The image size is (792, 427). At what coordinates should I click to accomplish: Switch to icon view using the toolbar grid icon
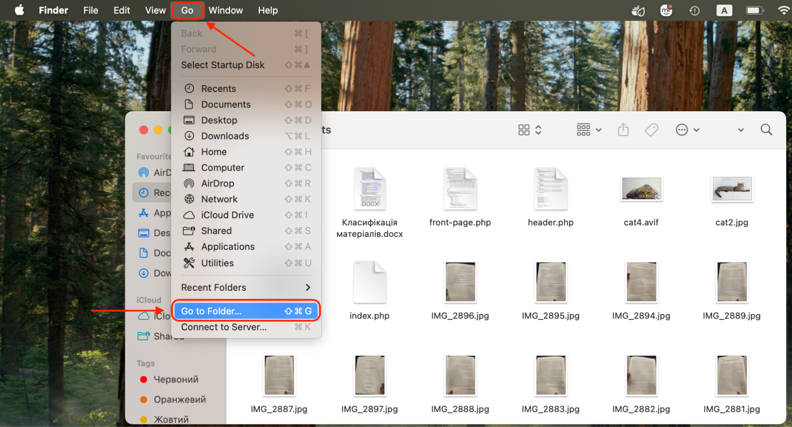tap(524, 129)
